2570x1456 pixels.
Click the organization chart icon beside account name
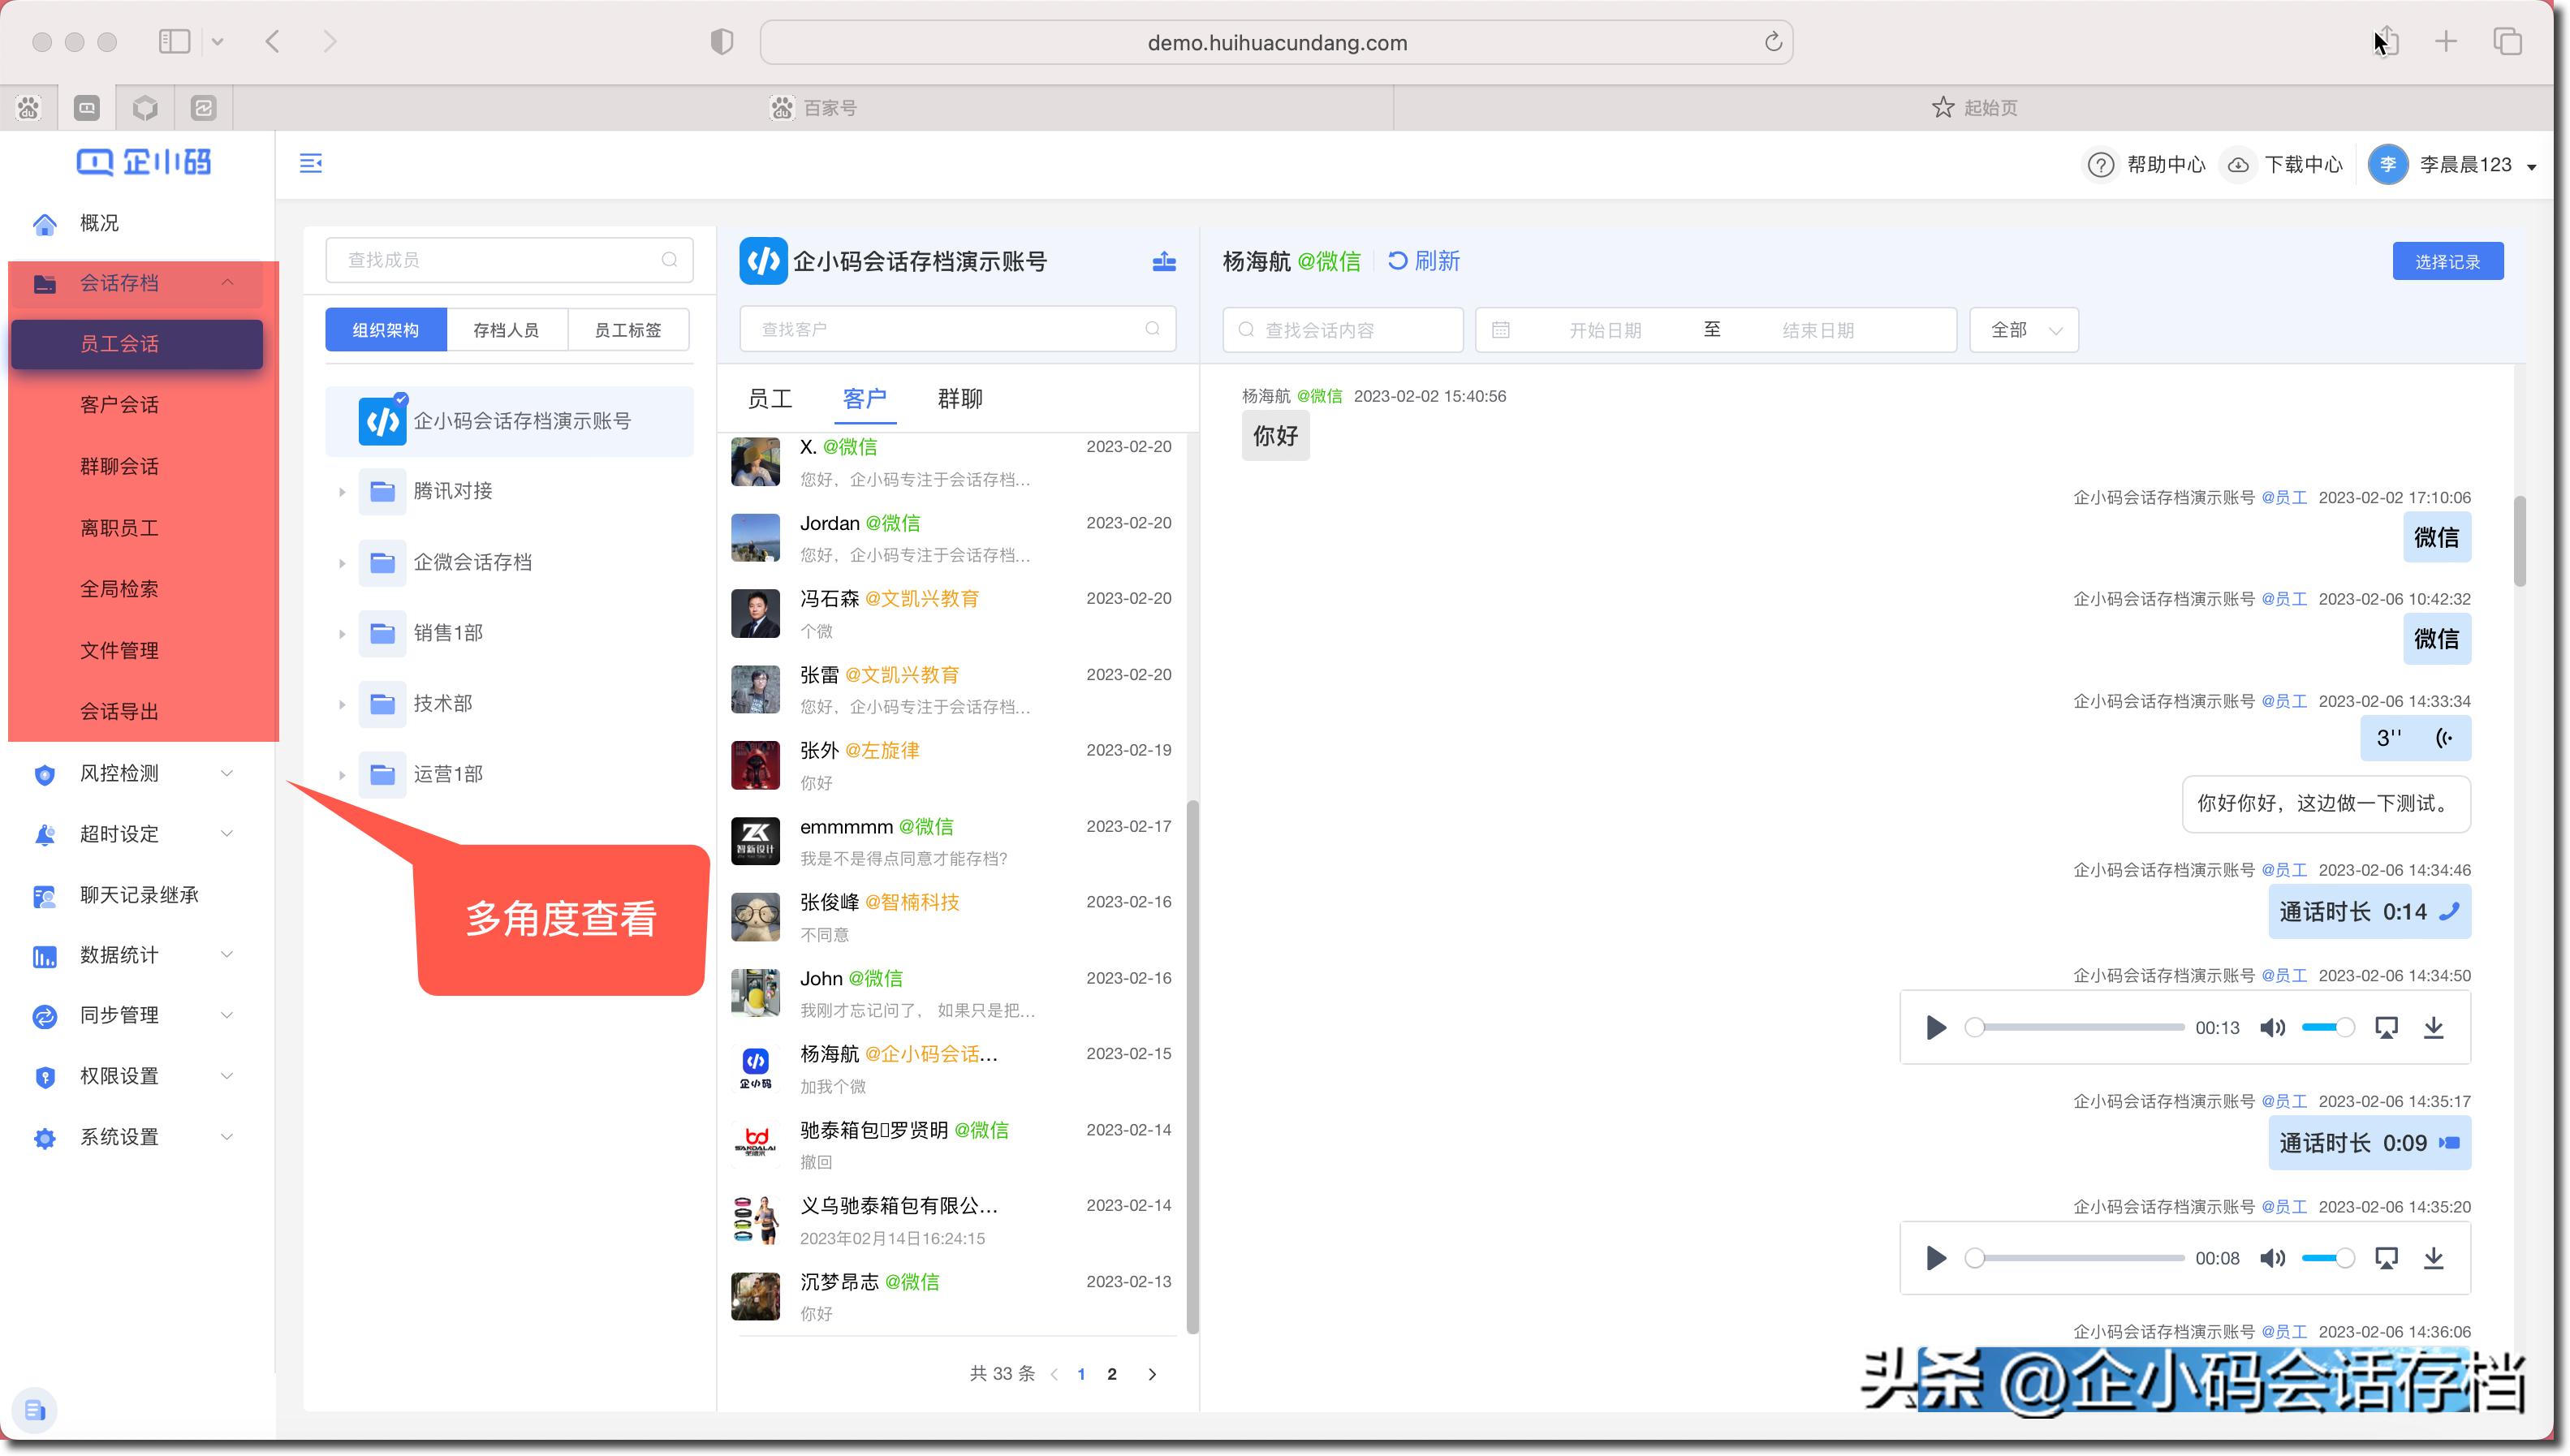[x=1164, y=261]
